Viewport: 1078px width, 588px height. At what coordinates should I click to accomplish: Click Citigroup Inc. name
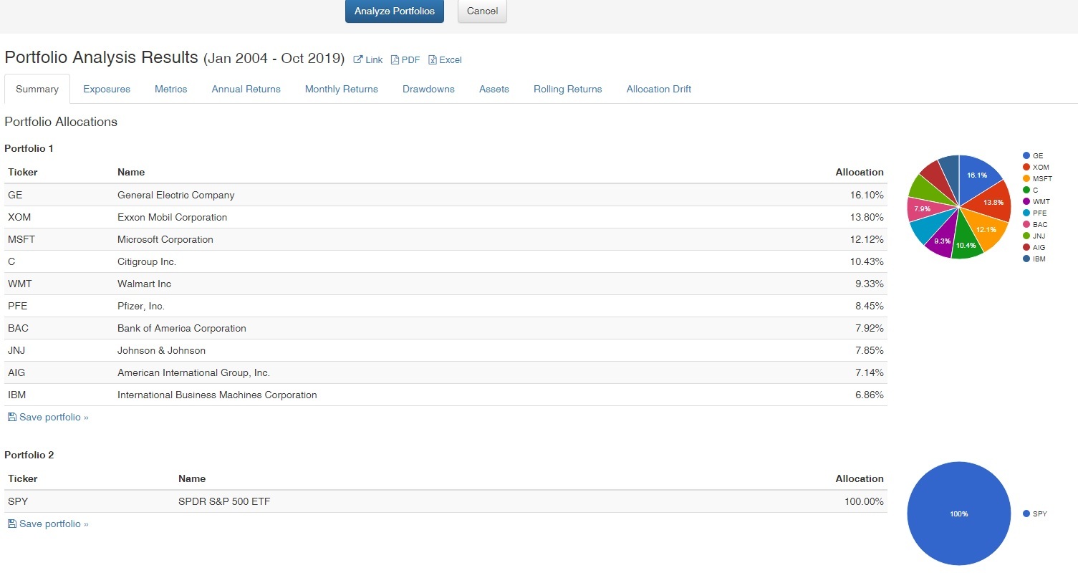(x=147, y=261)
